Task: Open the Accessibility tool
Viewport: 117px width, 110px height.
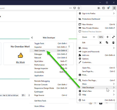Action: 49,72
